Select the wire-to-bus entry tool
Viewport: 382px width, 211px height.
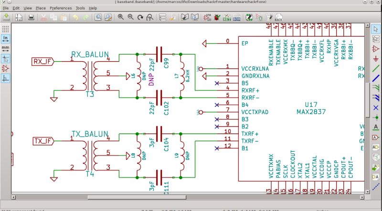pos(376,88)
